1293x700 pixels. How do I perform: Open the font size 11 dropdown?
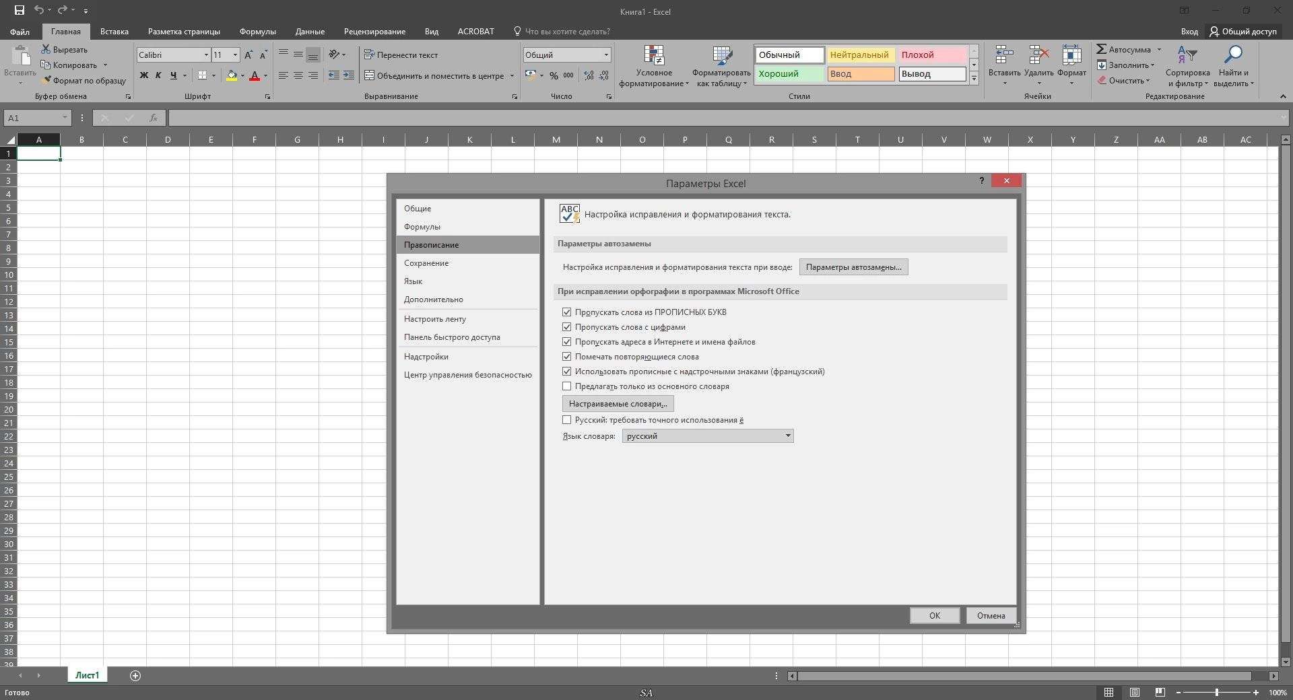(x=235, y=55)
